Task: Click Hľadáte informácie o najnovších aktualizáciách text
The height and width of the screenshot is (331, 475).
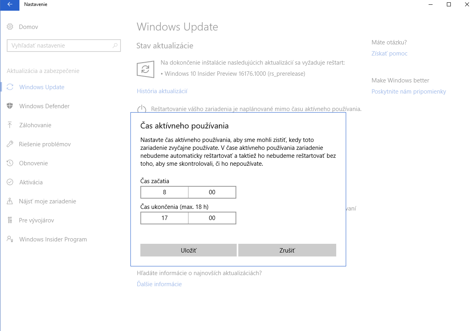Action: (x=199, y=273)
